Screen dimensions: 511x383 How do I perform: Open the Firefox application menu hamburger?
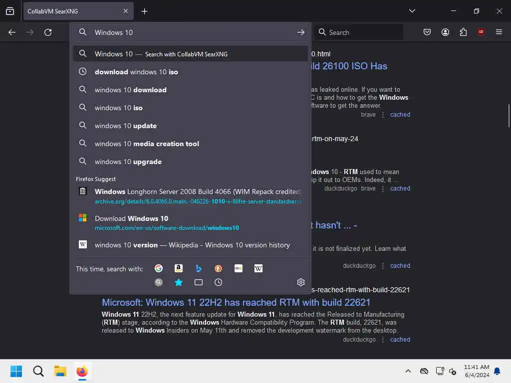pos(499,32)
